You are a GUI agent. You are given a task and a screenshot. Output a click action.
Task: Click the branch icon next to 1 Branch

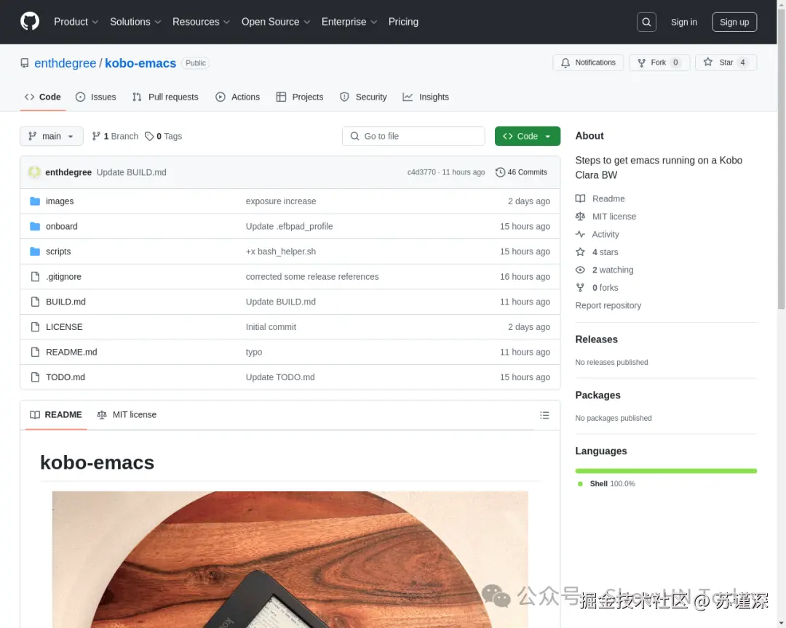tap(96, 136)
